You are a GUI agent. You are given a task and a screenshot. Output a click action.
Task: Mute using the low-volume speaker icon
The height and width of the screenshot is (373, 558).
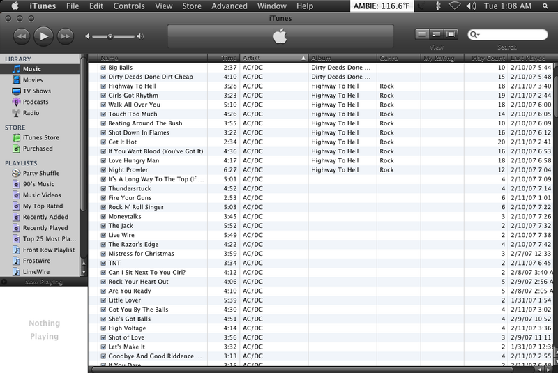(x=88, y=36)
